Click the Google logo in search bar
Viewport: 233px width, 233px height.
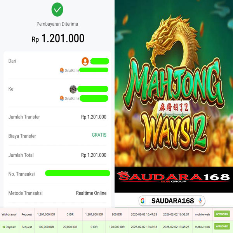pyautogui.click(x=143, y=201)
